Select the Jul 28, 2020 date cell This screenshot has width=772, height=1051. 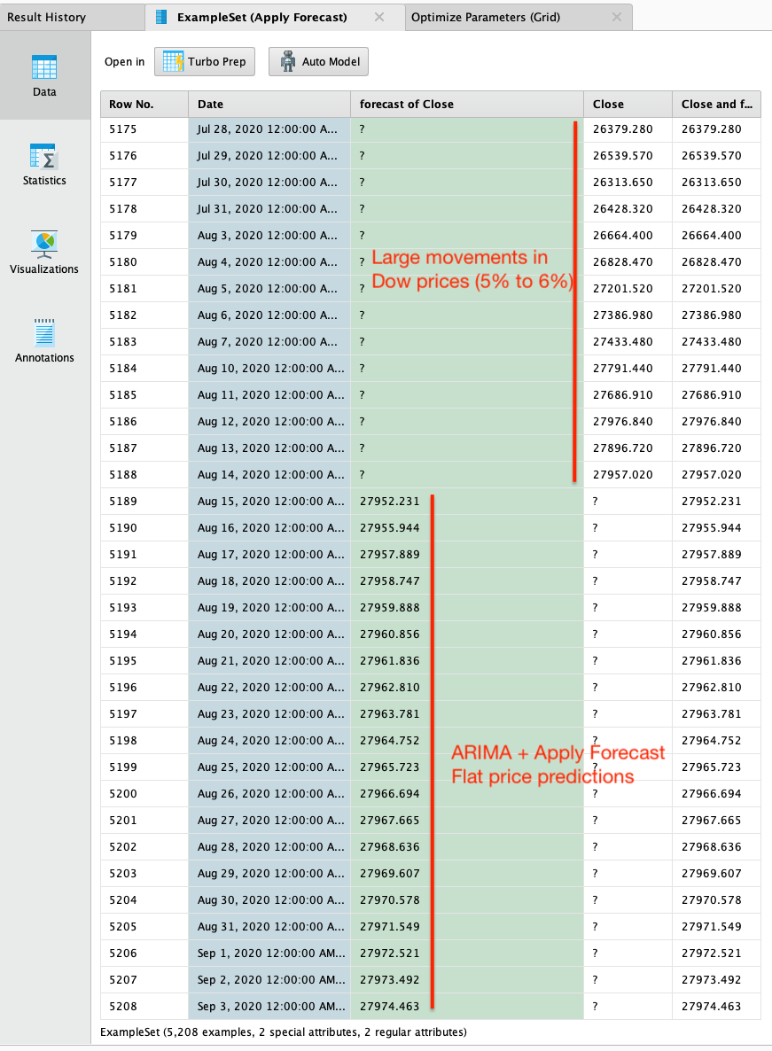269,129
